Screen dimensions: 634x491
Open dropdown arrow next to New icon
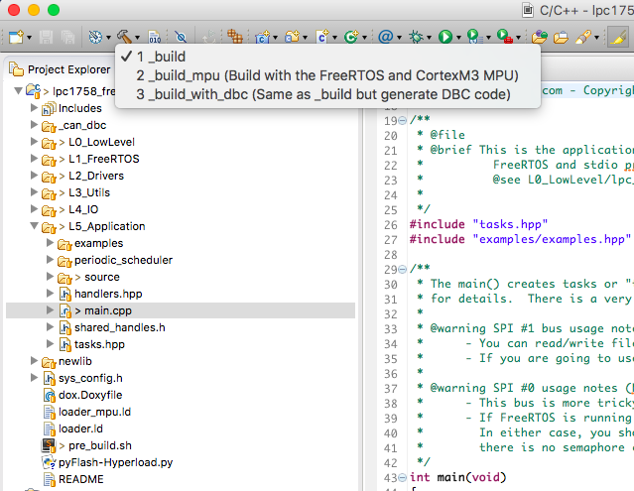(x=29, y=38)
